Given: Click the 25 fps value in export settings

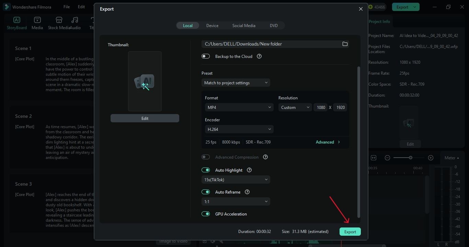Looking at the screenshot, I should [x=211, y=142].
